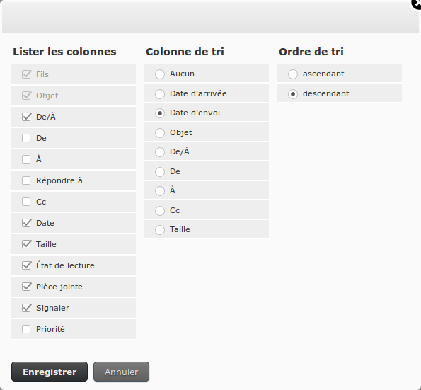Viewport: 421px width, 390px height.
Task: Choose Date d'arrivée sort column
Action: click(x=160, y=94)
